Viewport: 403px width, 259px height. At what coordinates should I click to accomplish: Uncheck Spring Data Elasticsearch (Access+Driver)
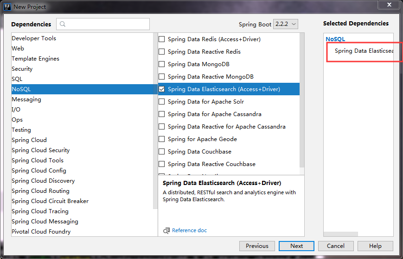(x=162, y=89)
